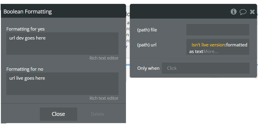Close the property panel with X icon
The height and width of the screenshot is (124, 260).
(x=252, y=12)
